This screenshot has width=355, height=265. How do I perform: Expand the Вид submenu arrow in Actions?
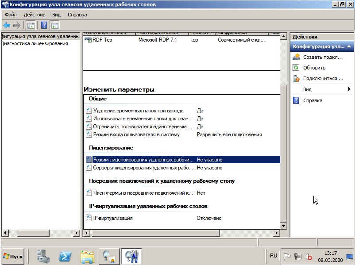coord(349,89)
